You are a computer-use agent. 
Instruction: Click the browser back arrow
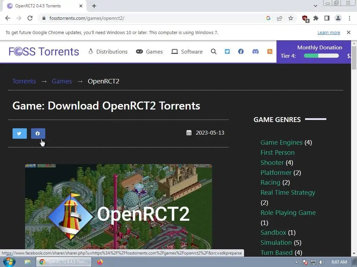pyautogui.click(x=8, y=18)
